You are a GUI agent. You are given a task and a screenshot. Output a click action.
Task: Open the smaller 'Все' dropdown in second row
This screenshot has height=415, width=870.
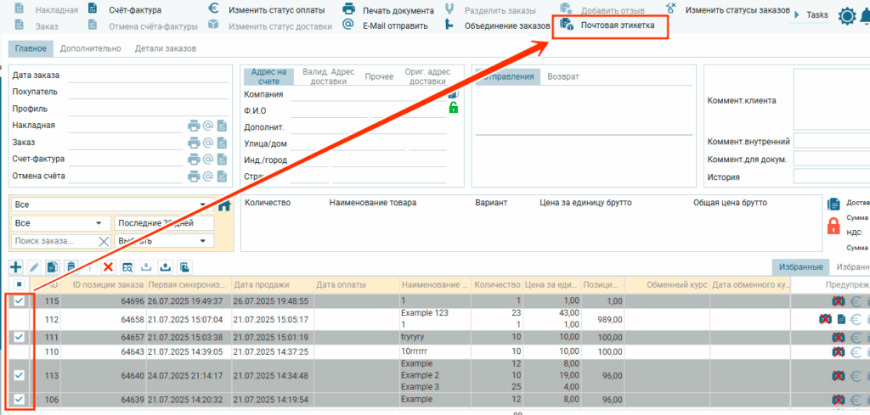pos(59,223)
